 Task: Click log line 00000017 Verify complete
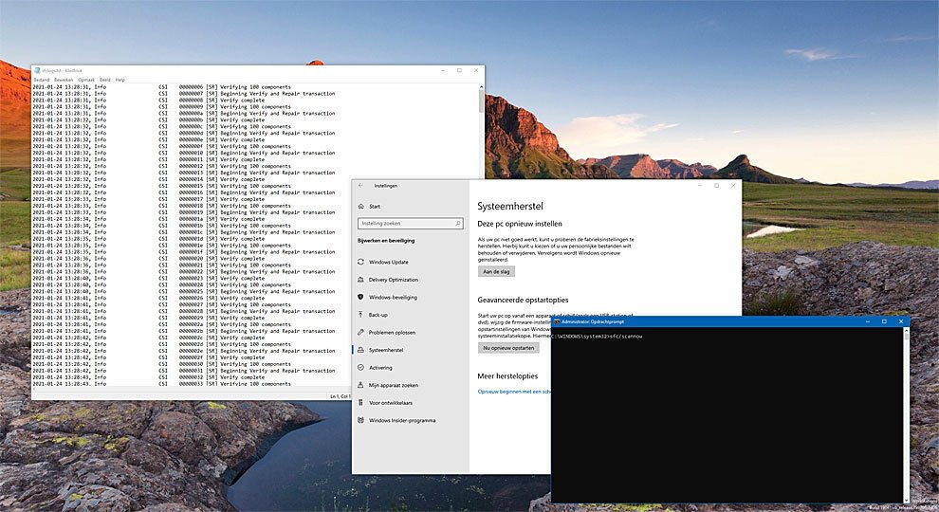point(222,199)
